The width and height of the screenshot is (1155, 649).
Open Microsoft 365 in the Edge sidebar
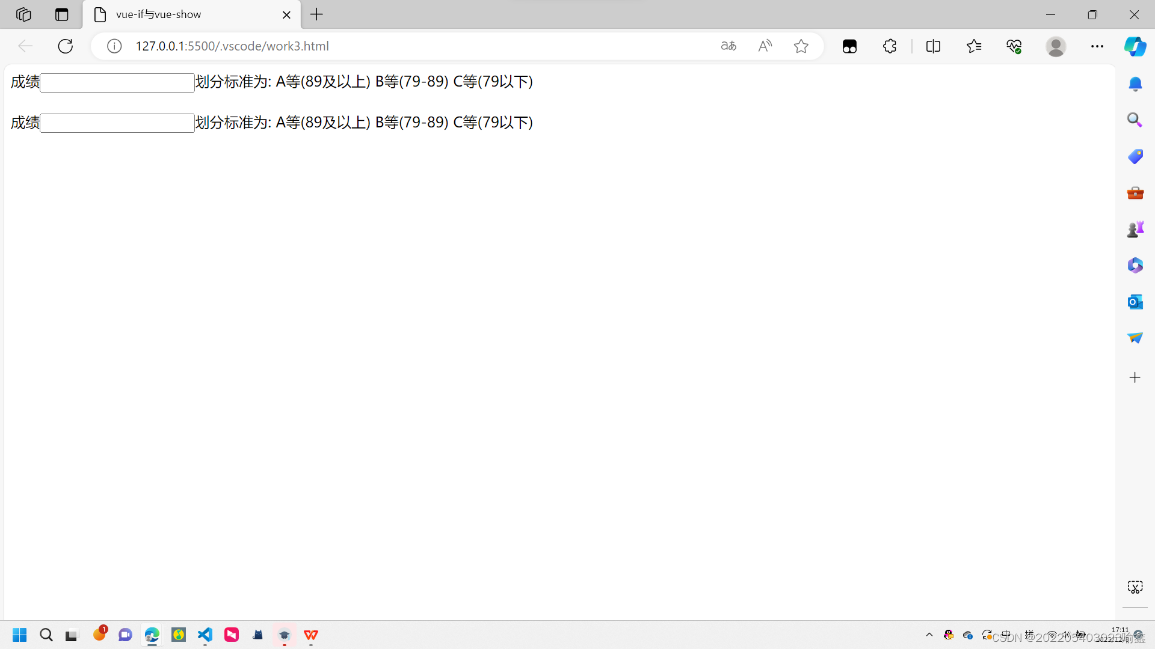coord(1136,265)
